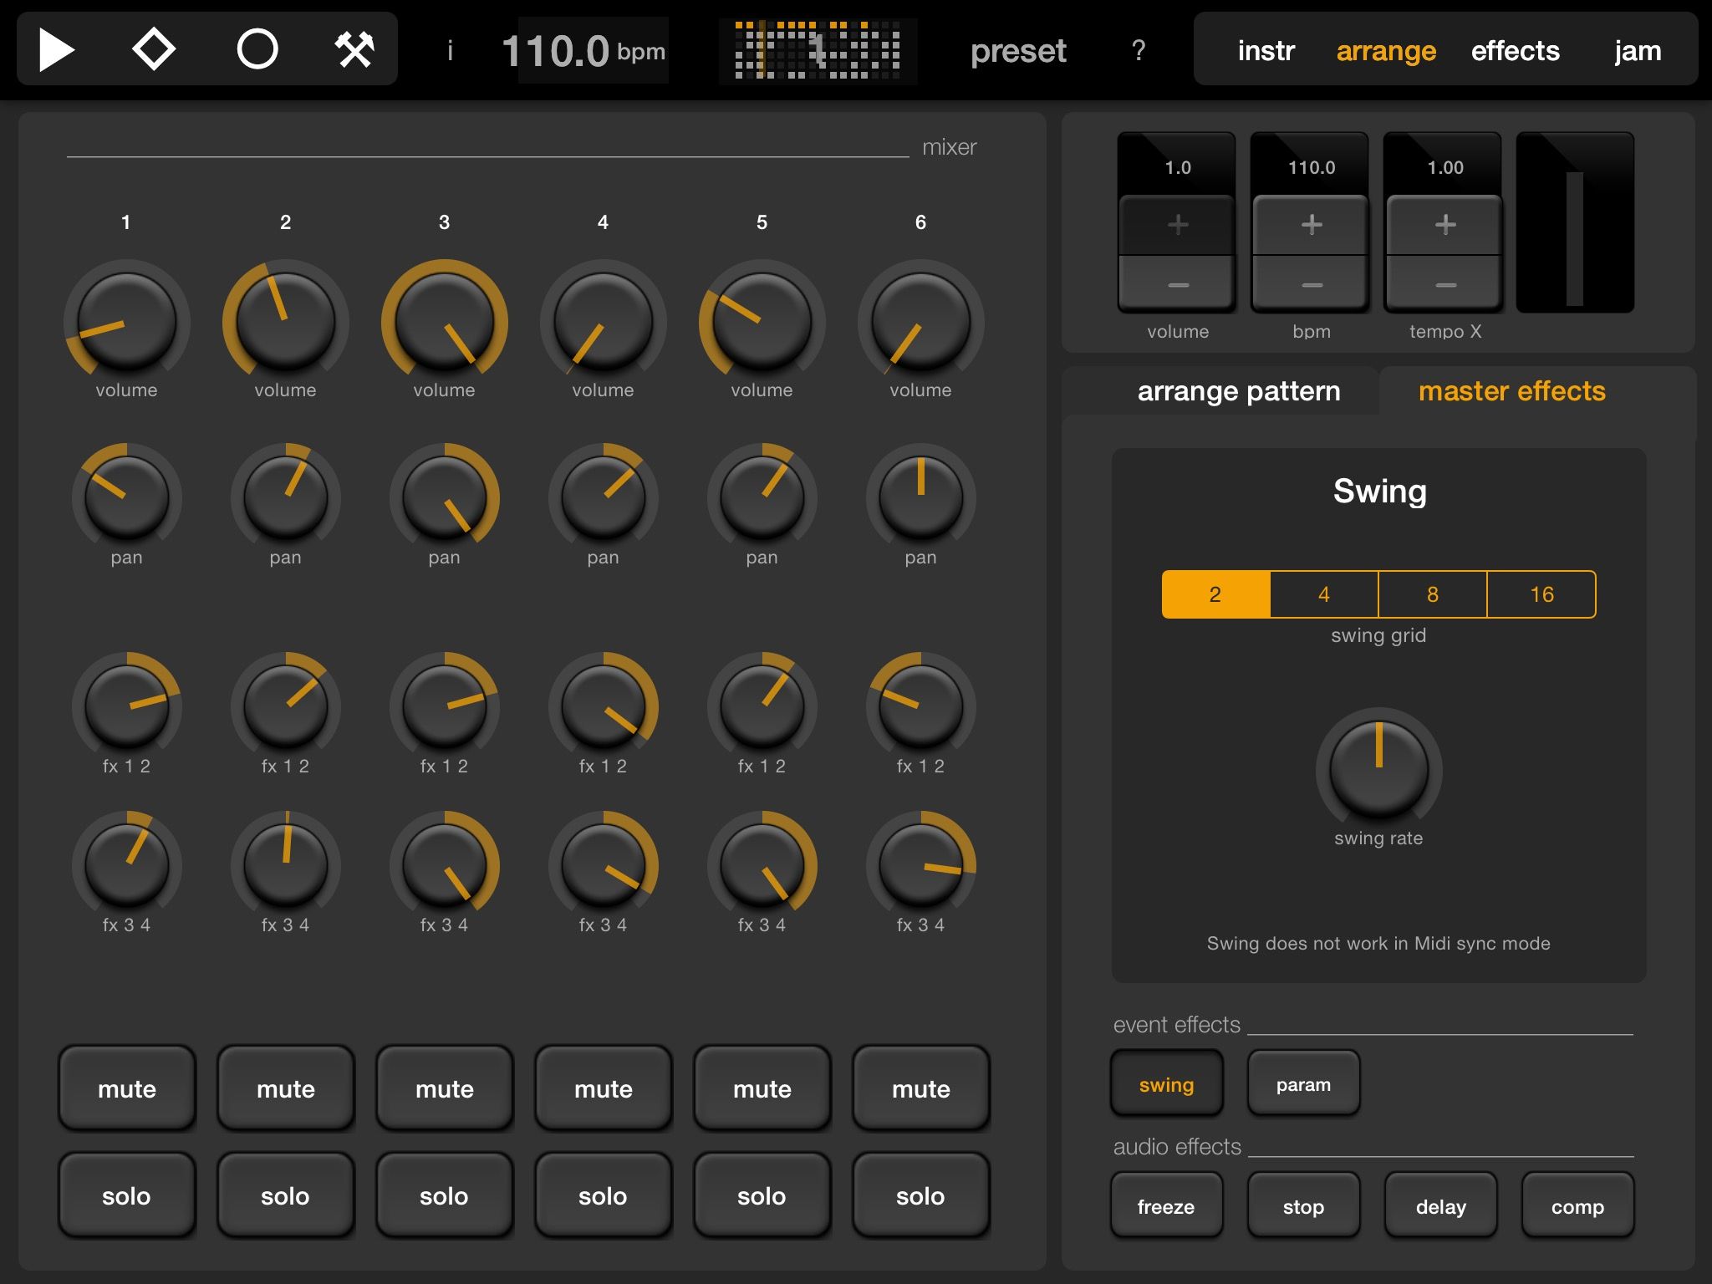Open the info 'i' icon
The width and height of the screenshot is (1712, 1284).
coord(450,51)
